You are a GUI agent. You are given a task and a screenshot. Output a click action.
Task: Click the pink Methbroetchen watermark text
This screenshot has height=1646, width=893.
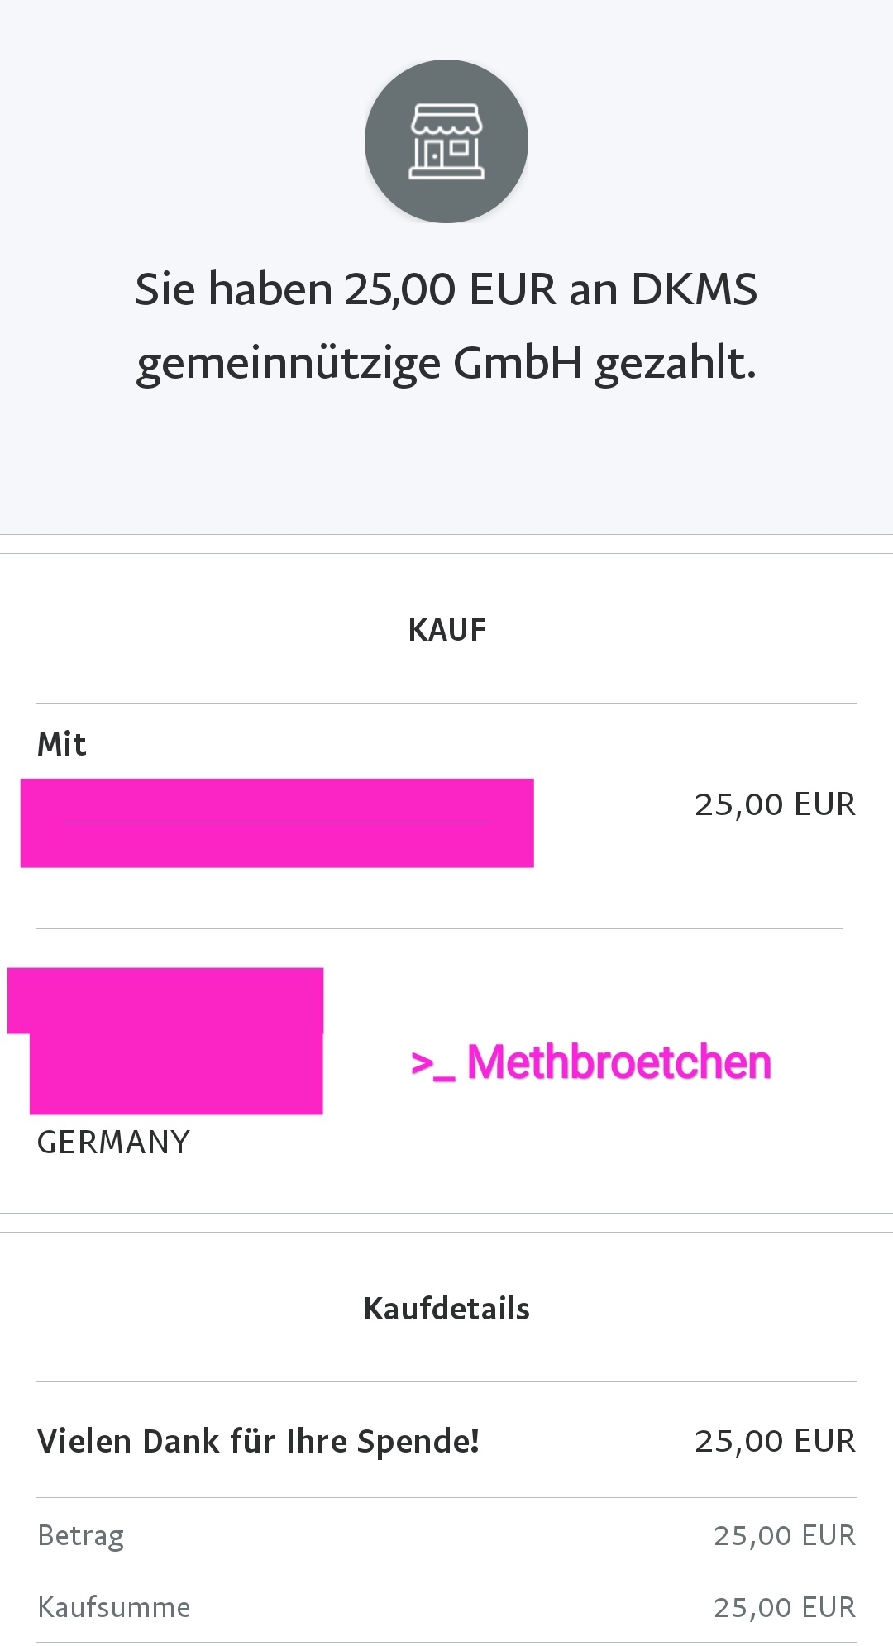(x=618, y=1062)
